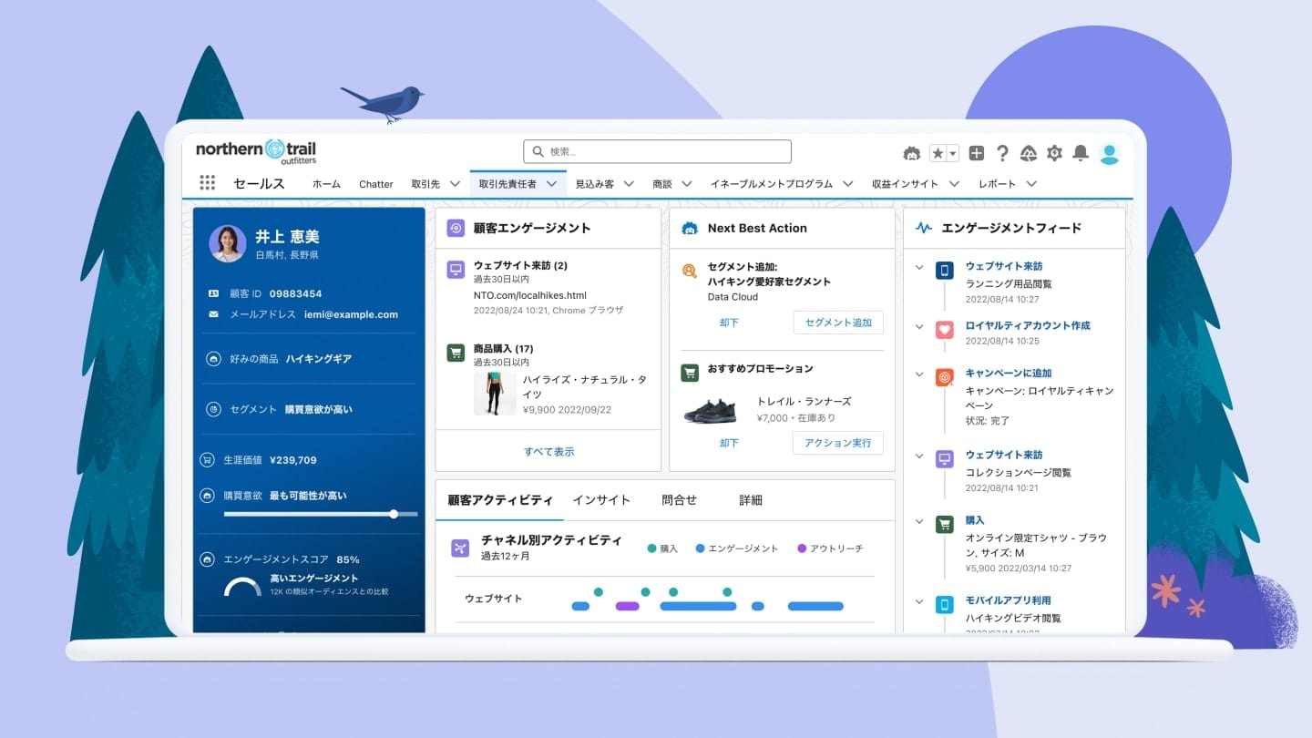Image resolution: width=1312 pixels, height=738 pixels.
Task: Click the favorites star icon
Action: coord(938,153)
